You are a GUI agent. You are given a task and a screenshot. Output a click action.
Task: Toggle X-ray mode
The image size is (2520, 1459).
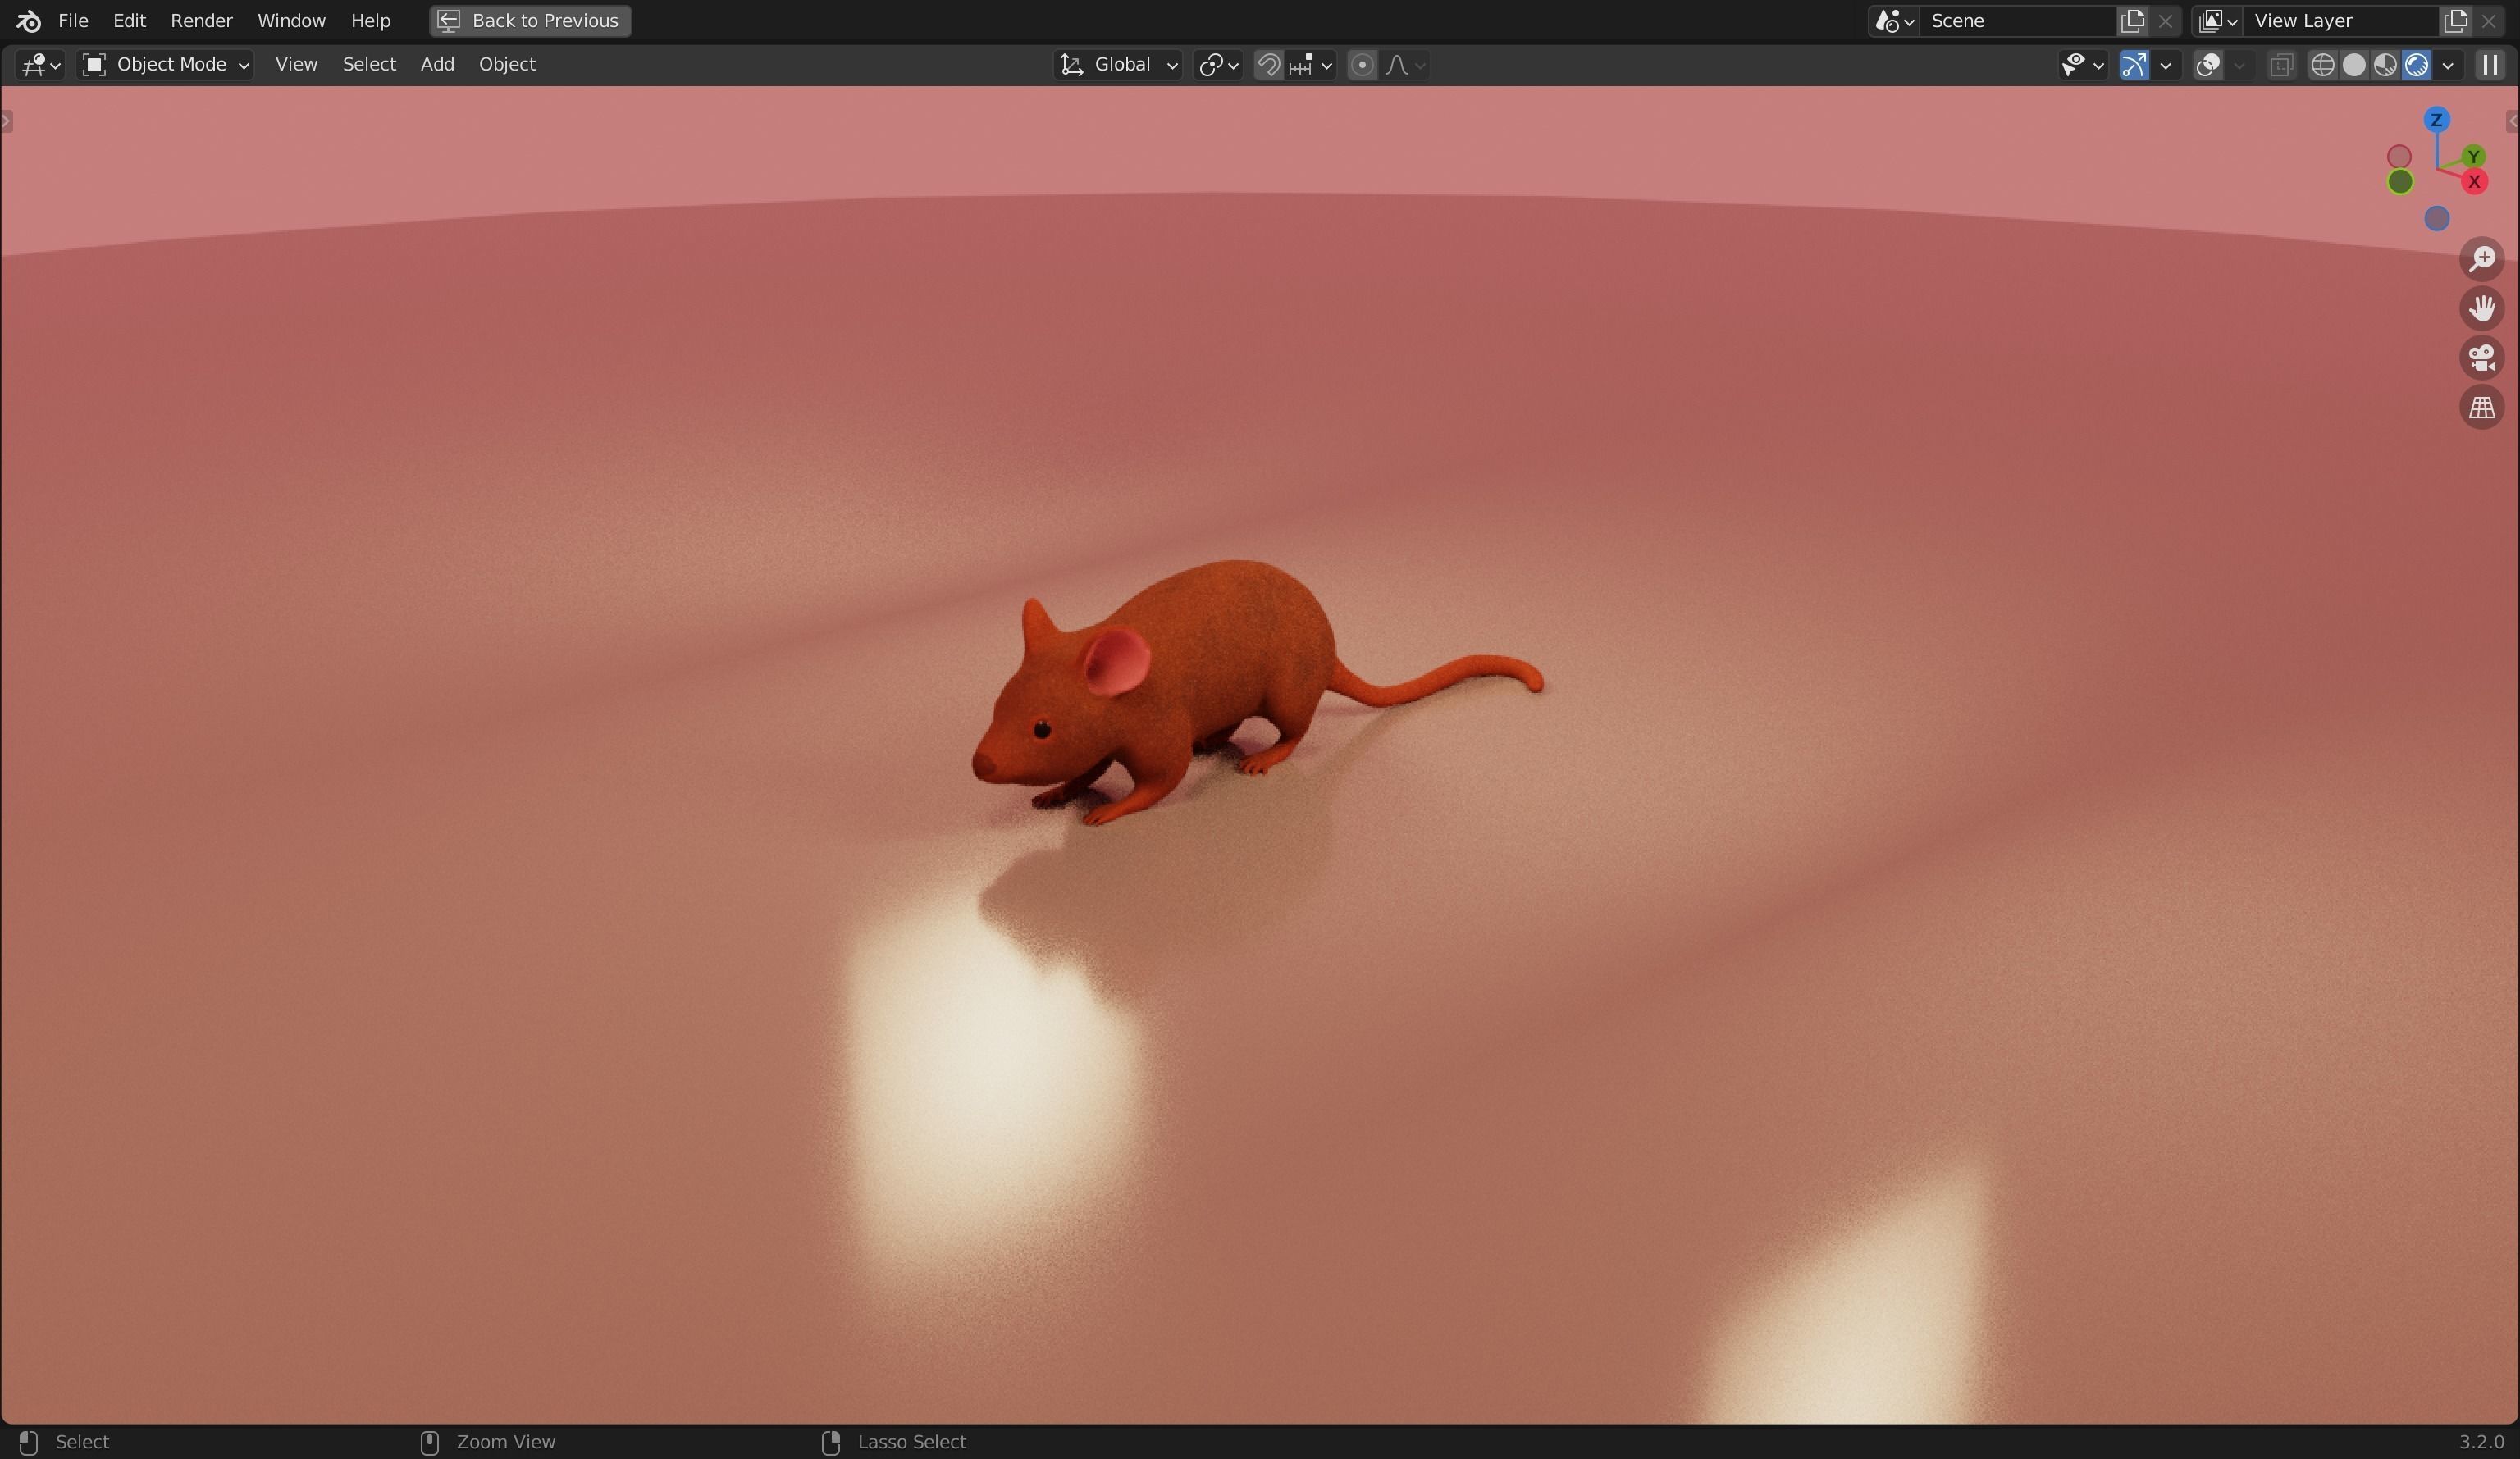point(2281,65)
